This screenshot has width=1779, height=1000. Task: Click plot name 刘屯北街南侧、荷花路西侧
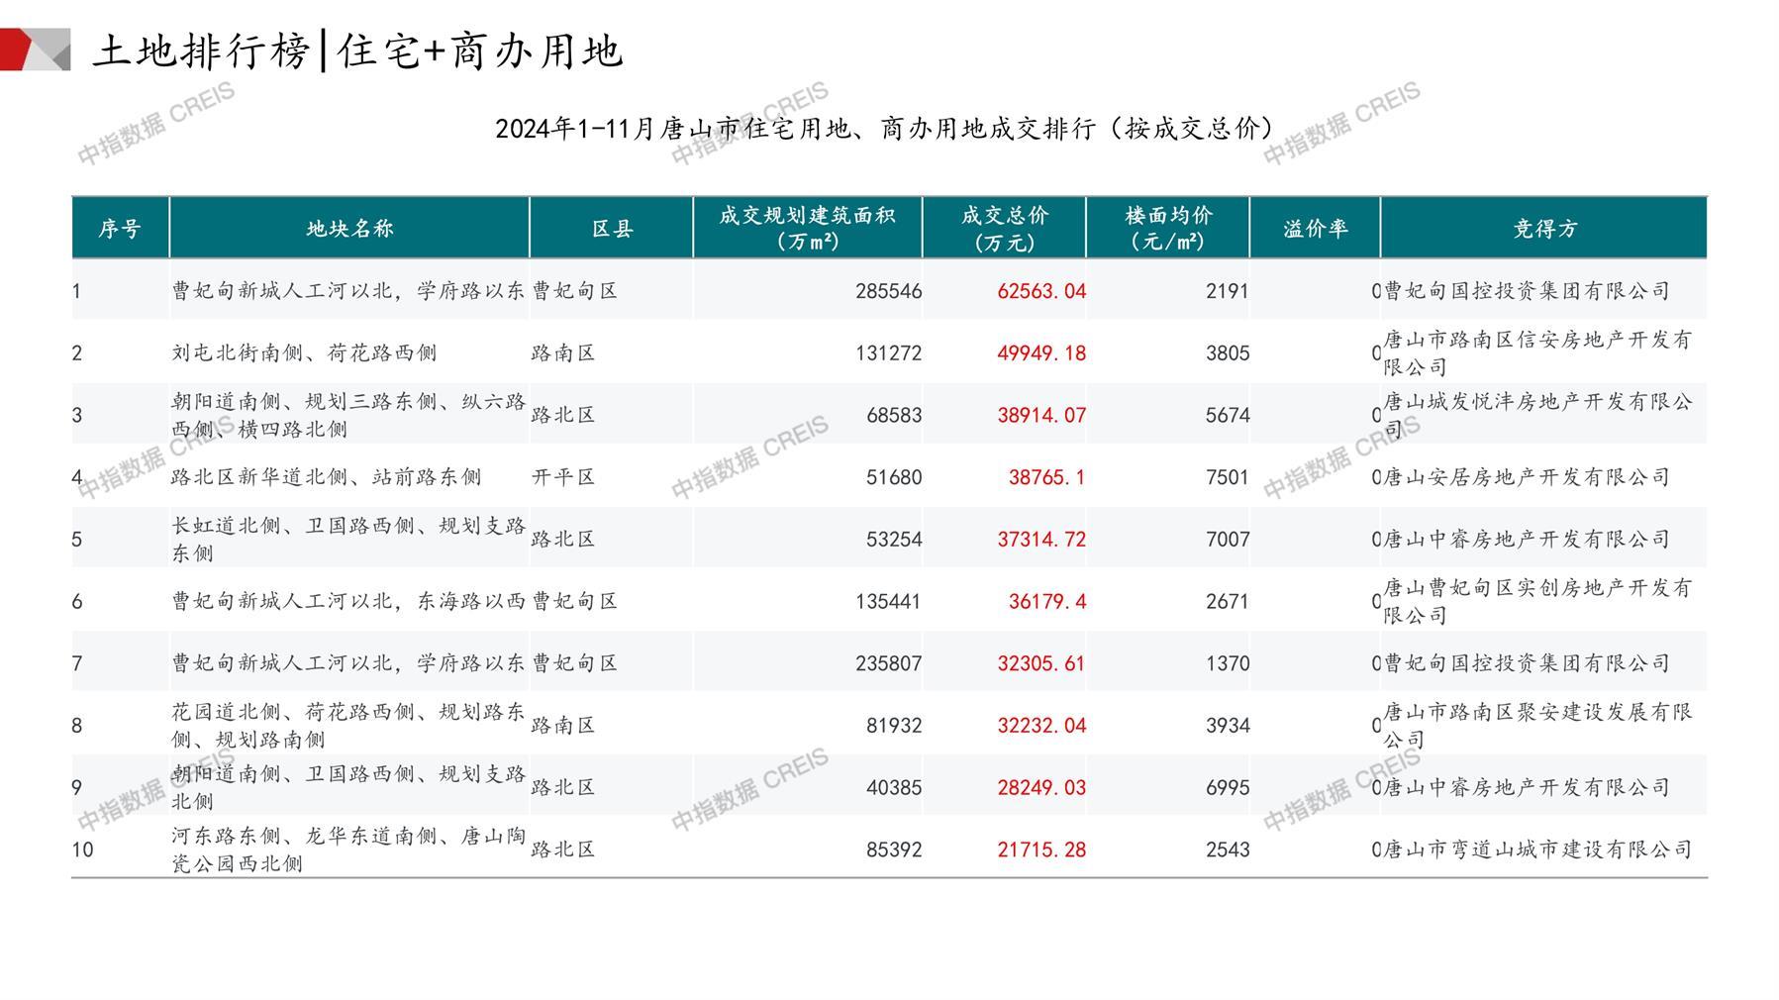[x=304, y=353]
